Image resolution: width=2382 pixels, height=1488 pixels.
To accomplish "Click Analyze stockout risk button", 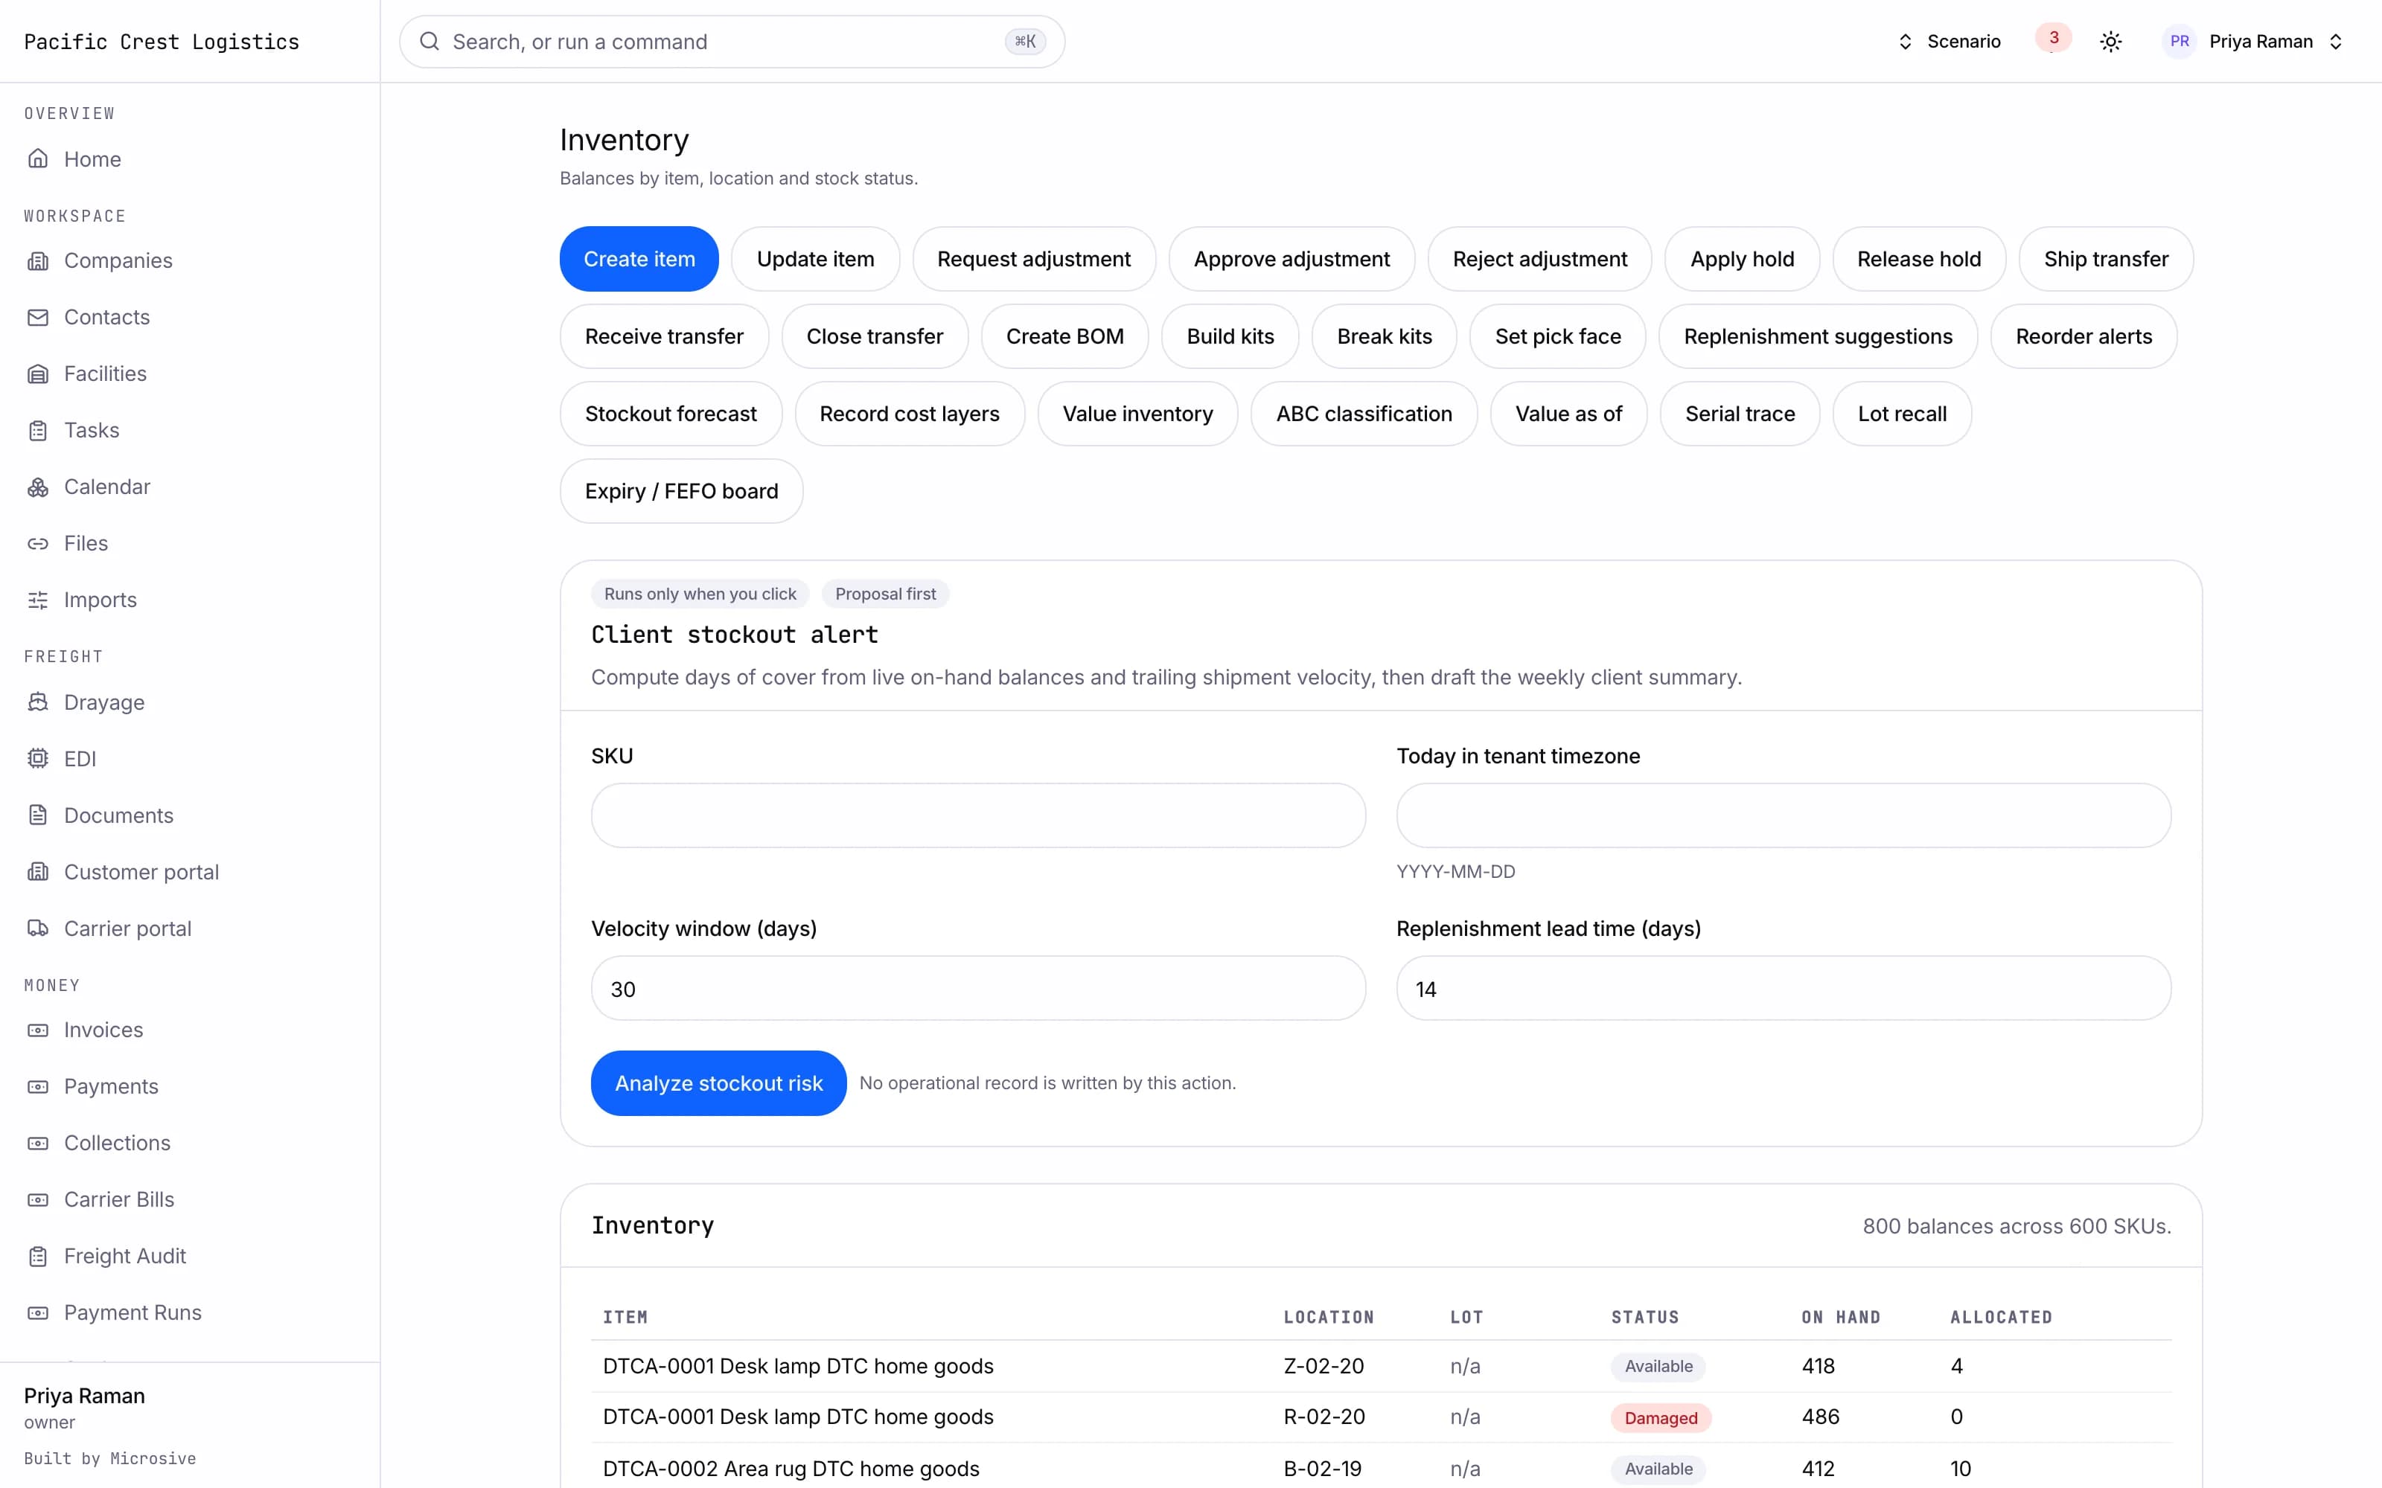I will pyautogui.click(x=718, y=1083).
